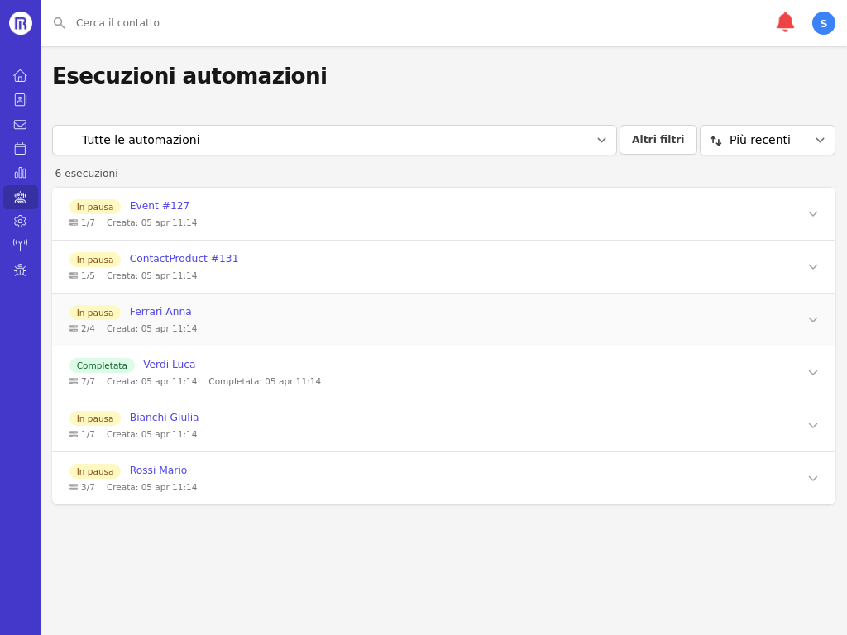Expand the Verdi Luca execution row
This screenshot has height=635, width=847.
[x=812, y=373]
